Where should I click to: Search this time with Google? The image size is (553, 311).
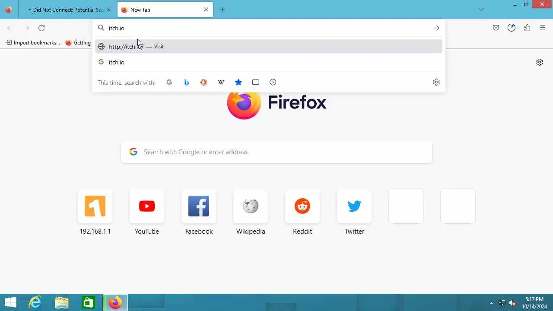point(169,82)
